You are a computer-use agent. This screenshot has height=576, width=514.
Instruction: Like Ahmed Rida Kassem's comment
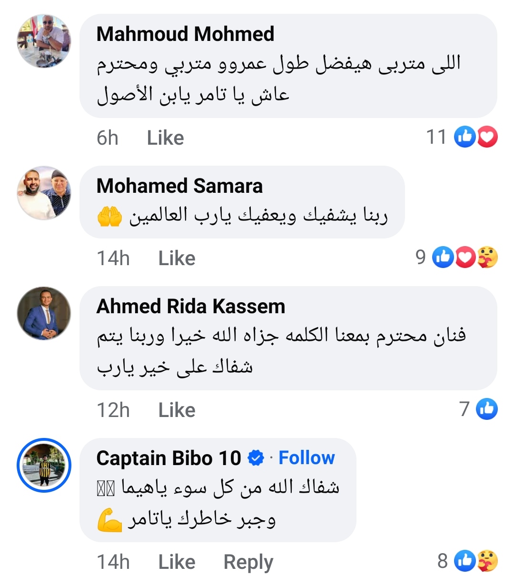[x=177, y=410]
